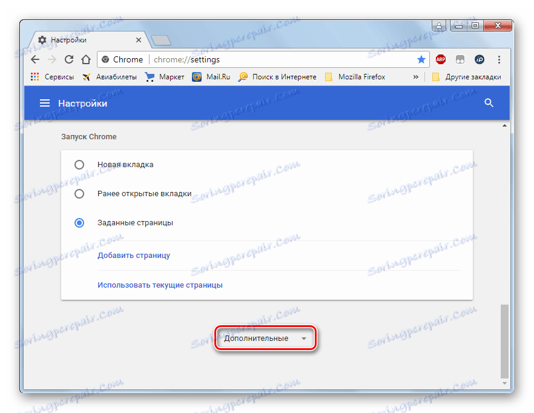534x413 pixels.
Task: Reload the settings page
Action: tap(69, 59)
